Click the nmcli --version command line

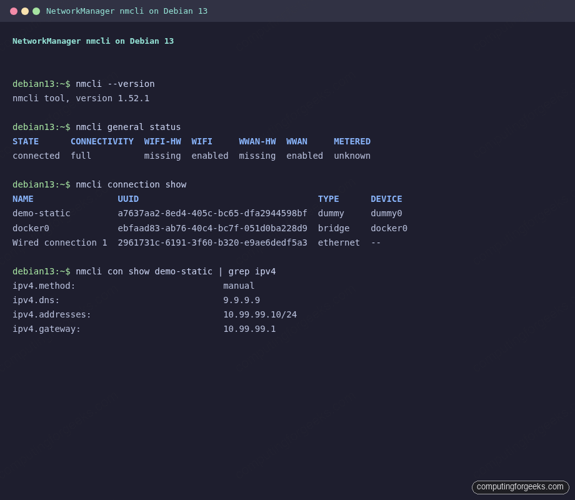[x=116, y=83]
